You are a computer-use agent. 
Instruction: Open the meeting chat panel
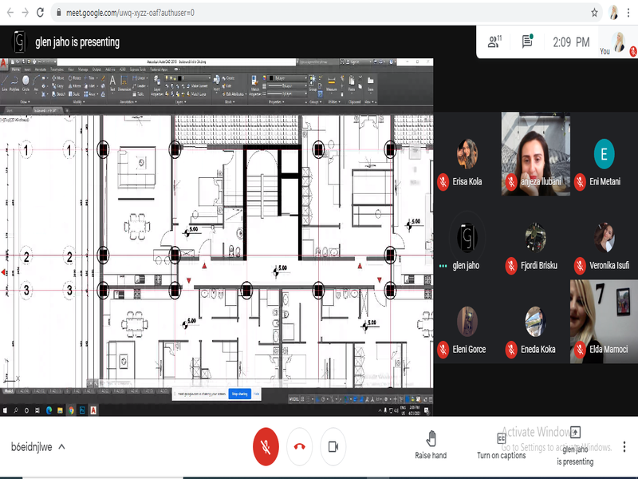click(x=527, y=42)
